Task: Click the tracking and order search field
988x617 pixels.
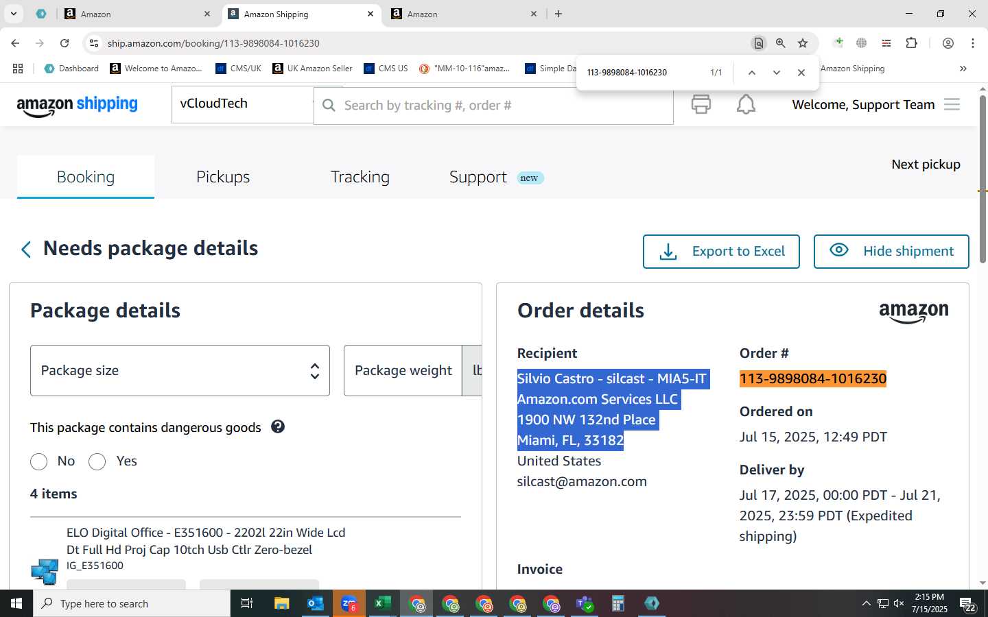Action: [493, 106]
